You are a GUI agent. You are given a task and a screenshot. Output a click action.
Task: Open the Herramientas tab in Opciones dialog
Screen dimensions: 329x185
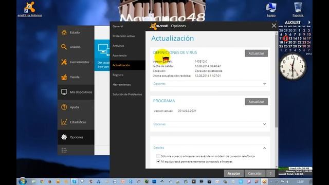coord(121,84)
